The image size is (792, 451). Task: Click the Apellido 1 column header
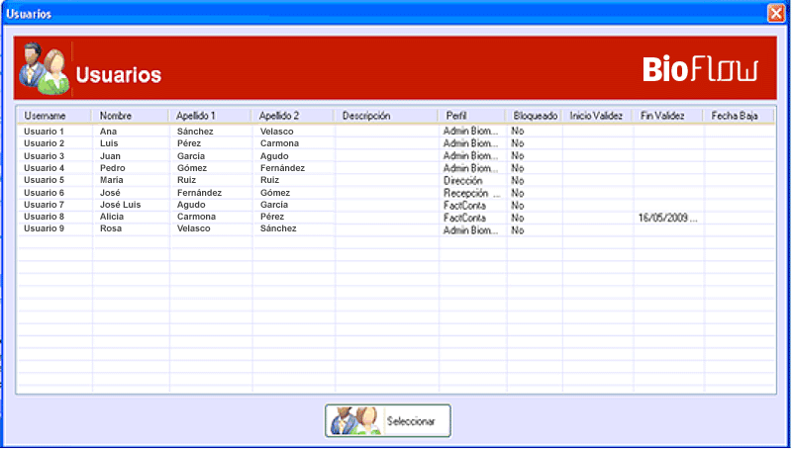click(196, 116)
